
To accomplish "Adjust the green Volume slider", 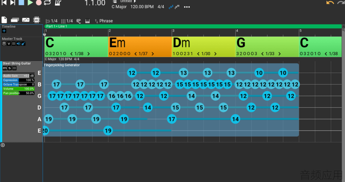I will pyautogui.click(x=19, y=89).
